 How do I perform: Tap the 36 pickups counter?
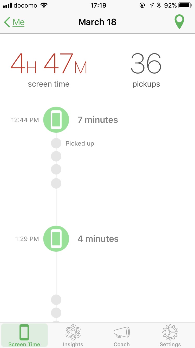(x=146, y=64)
